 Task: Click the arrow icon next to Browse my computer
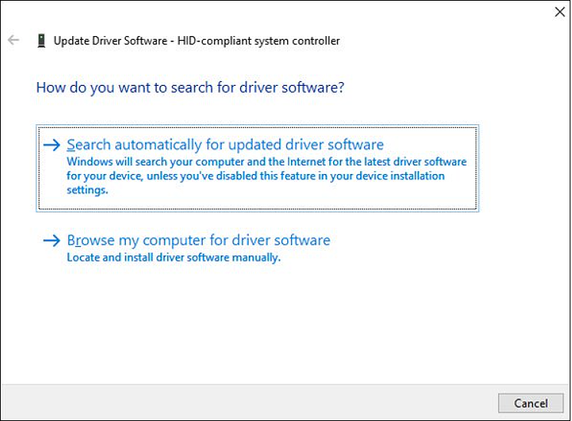(51, 241)
